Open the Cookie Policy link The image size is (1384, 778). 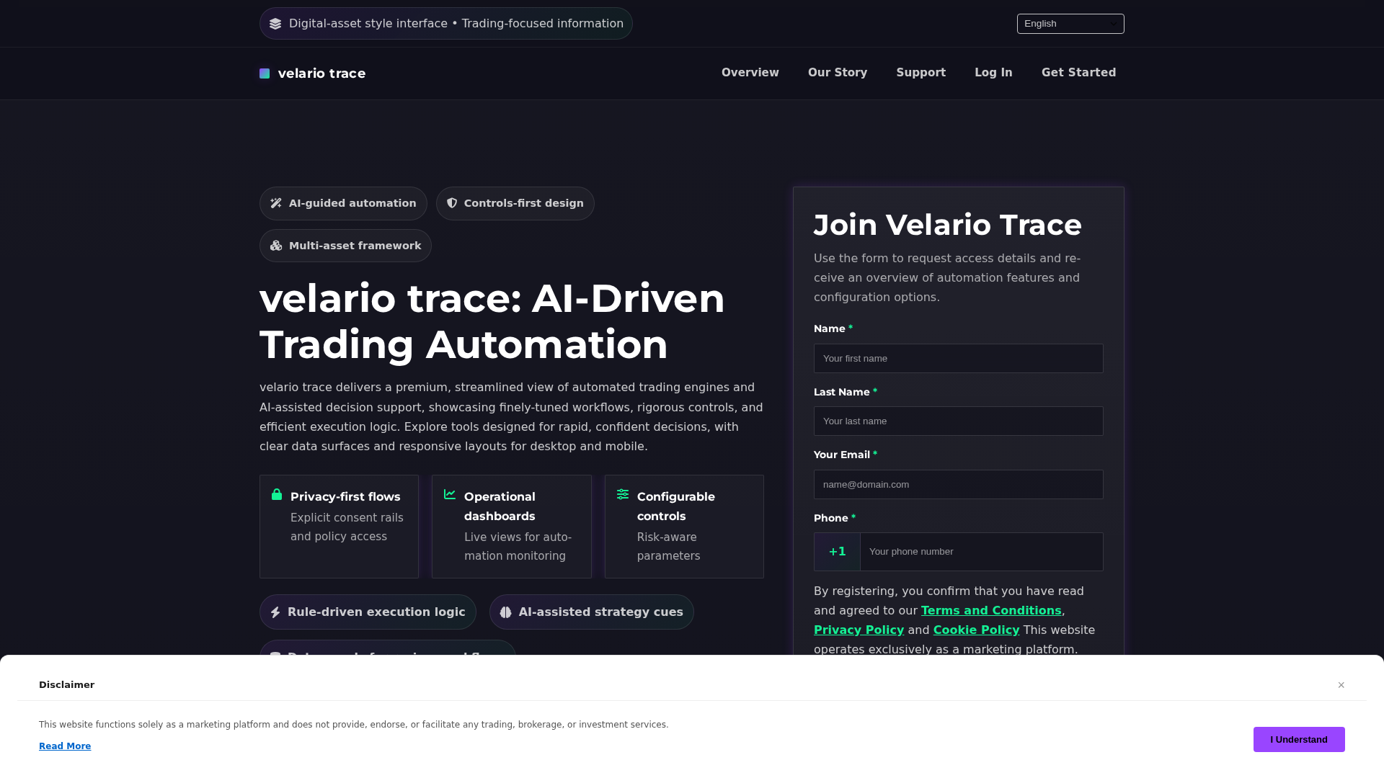976,630
